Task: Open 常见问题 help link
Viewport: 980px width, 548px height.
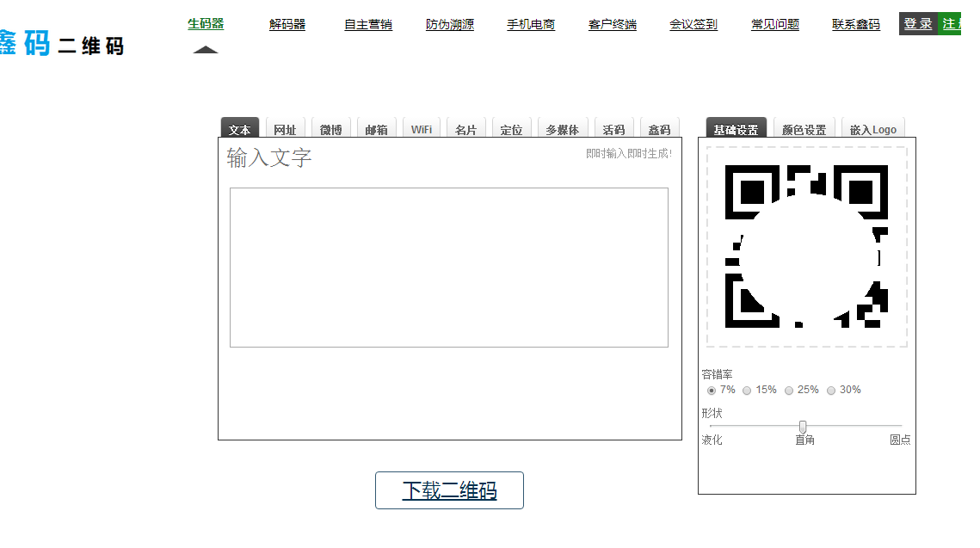Action: pyautogui.click(x=775, y=24)
